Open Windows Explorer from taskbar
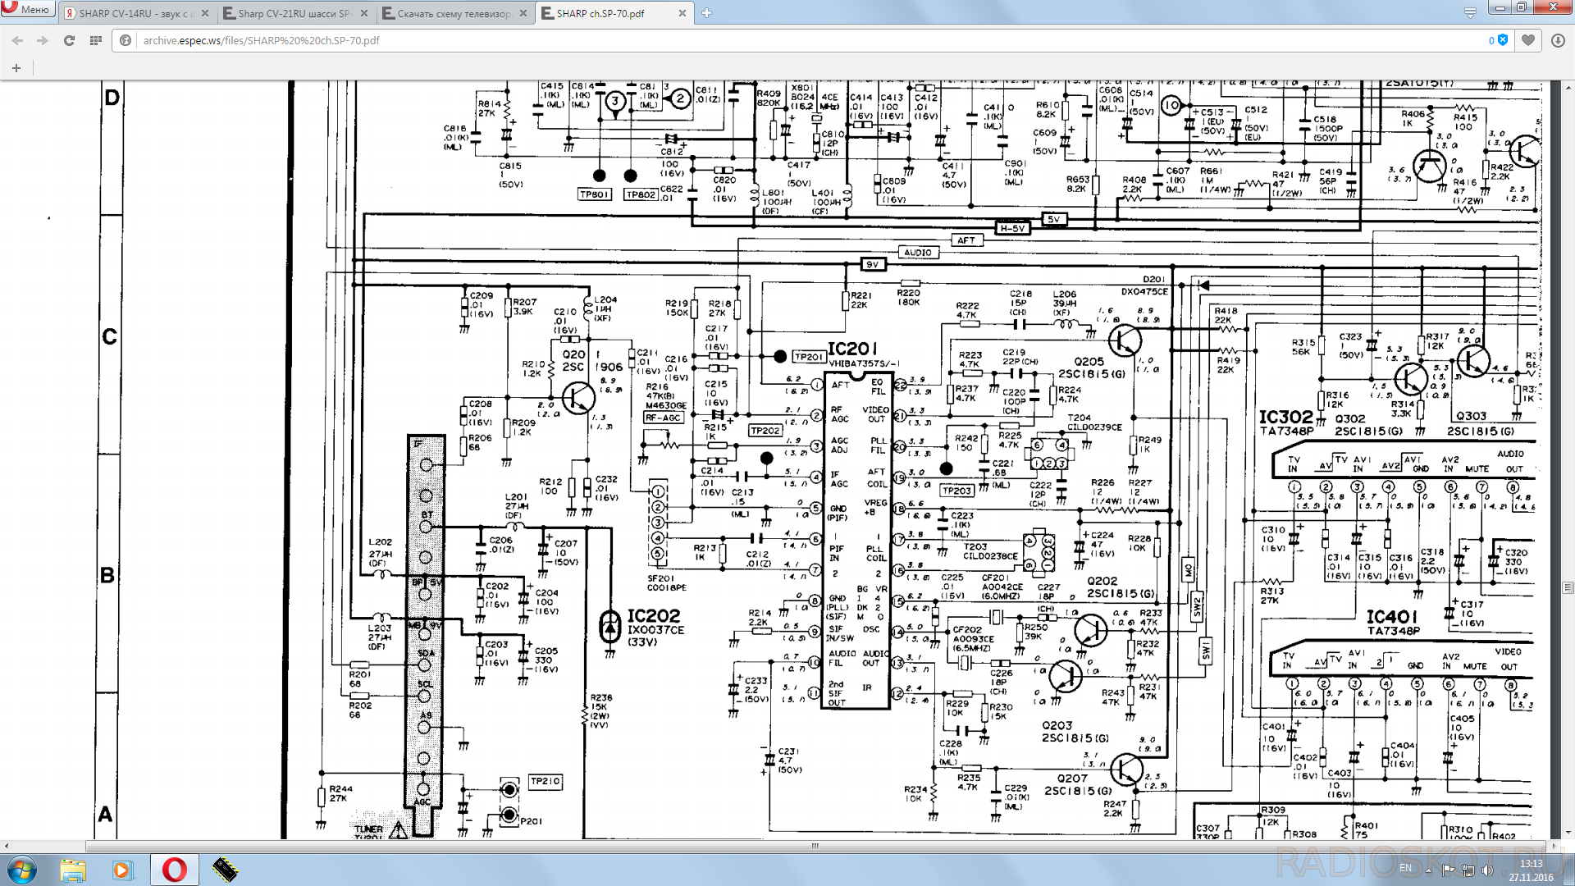This screenshot has height=886, width=1575. 73,870
